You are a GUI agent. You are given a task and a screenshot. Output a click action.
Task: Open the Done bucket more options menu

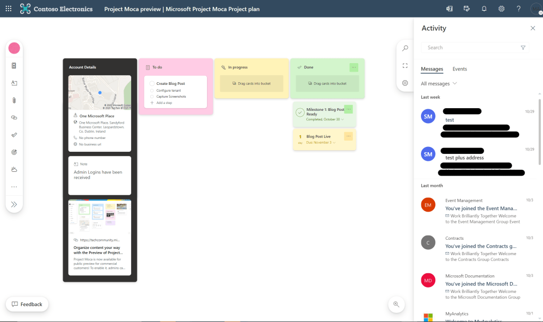click(354, 67)
